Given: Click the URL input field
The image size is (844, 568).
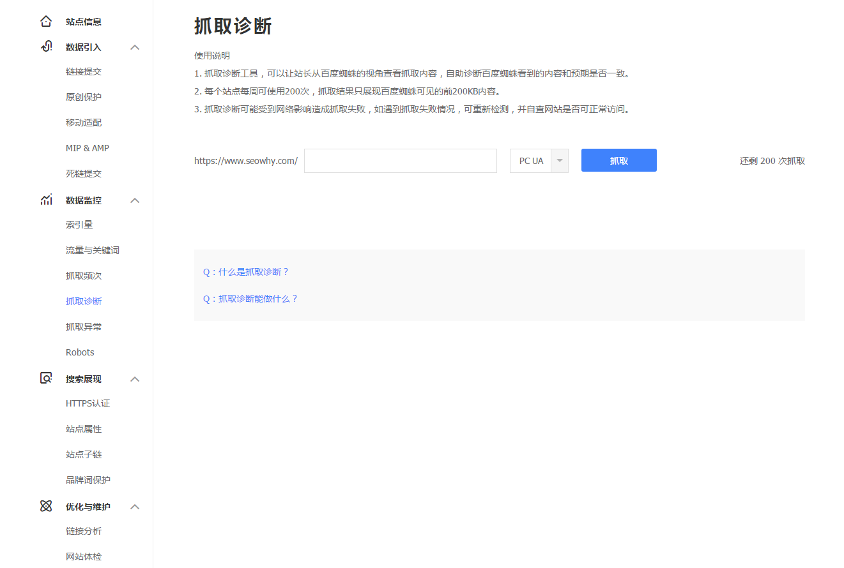Looking at the screenshot, I should pos(400,160).
